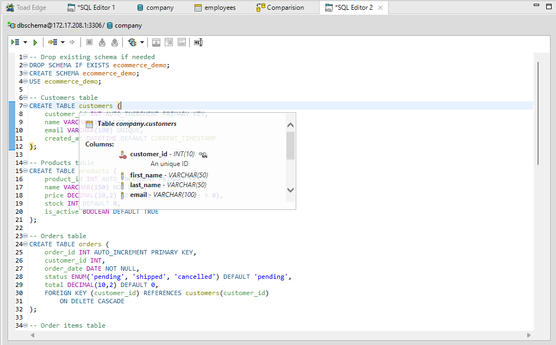Click 'customers' table name on line 7
The width and height of the screenshot is (556, 345).
pos(96,106)
